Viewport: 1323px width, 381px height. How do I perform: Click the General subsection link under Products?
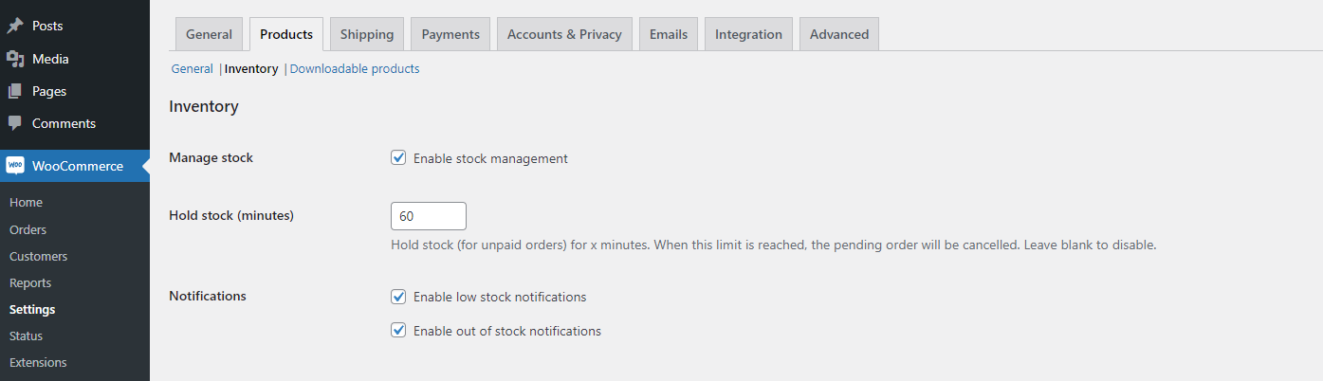[192, 69]
